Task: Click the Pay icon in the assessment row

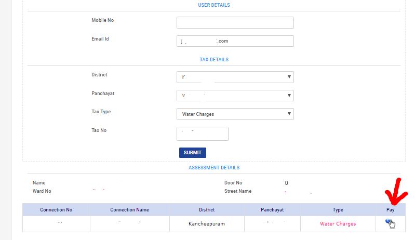Action: (x=389, y=222)
